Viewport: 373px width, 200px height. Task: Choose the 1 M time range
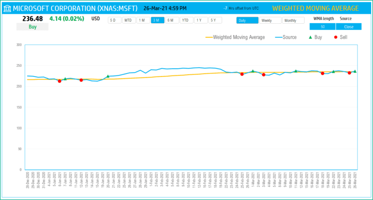point(143,20)
